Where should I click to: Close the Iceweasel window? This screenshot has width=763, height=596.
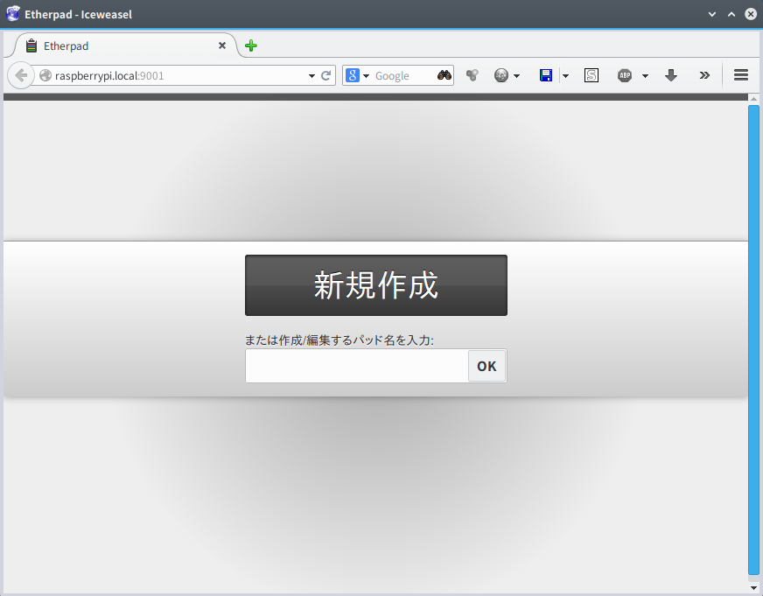[x=751, y=14]
